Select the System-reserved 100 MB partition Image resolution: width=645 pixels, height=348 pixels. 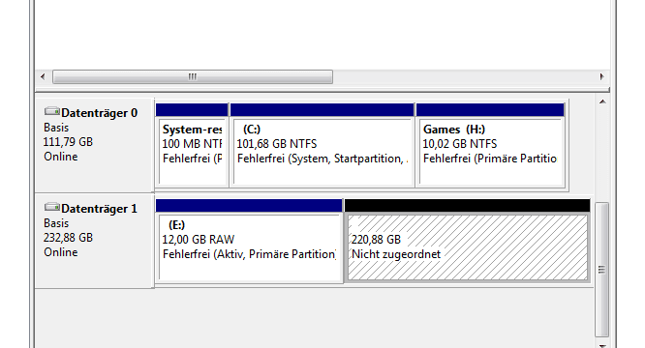(192, 145)
